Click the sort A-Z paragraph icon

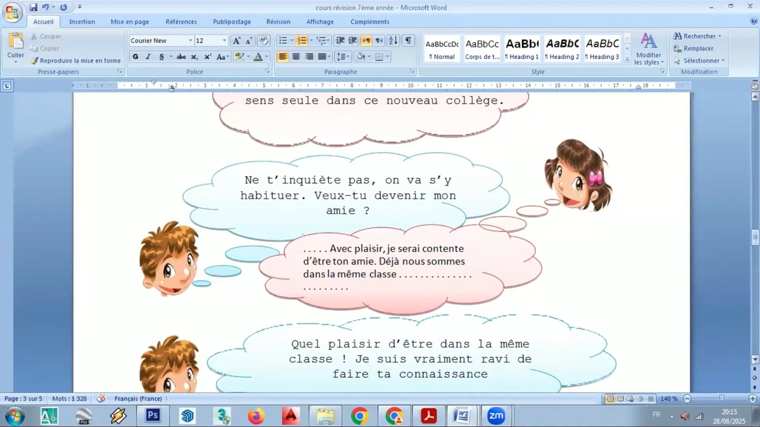(x=393, y=40)
